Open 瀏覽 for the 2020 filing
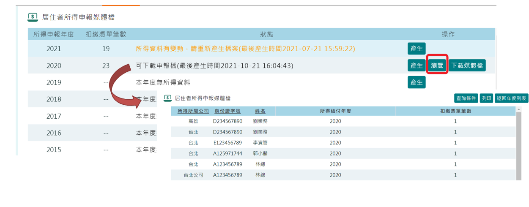529x207 pixels. pyautogui.click(x=437, y=65)
